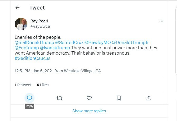Click the Reply speech bubble icon

point(29,98)
